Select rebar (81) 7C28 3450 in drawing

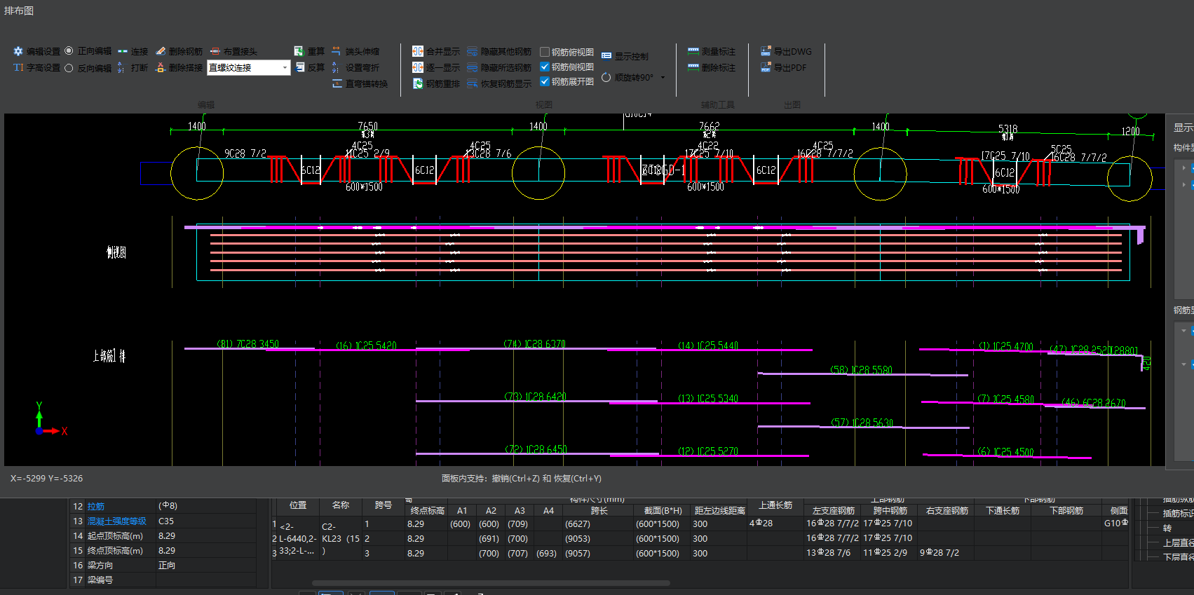tap(248, 344)
